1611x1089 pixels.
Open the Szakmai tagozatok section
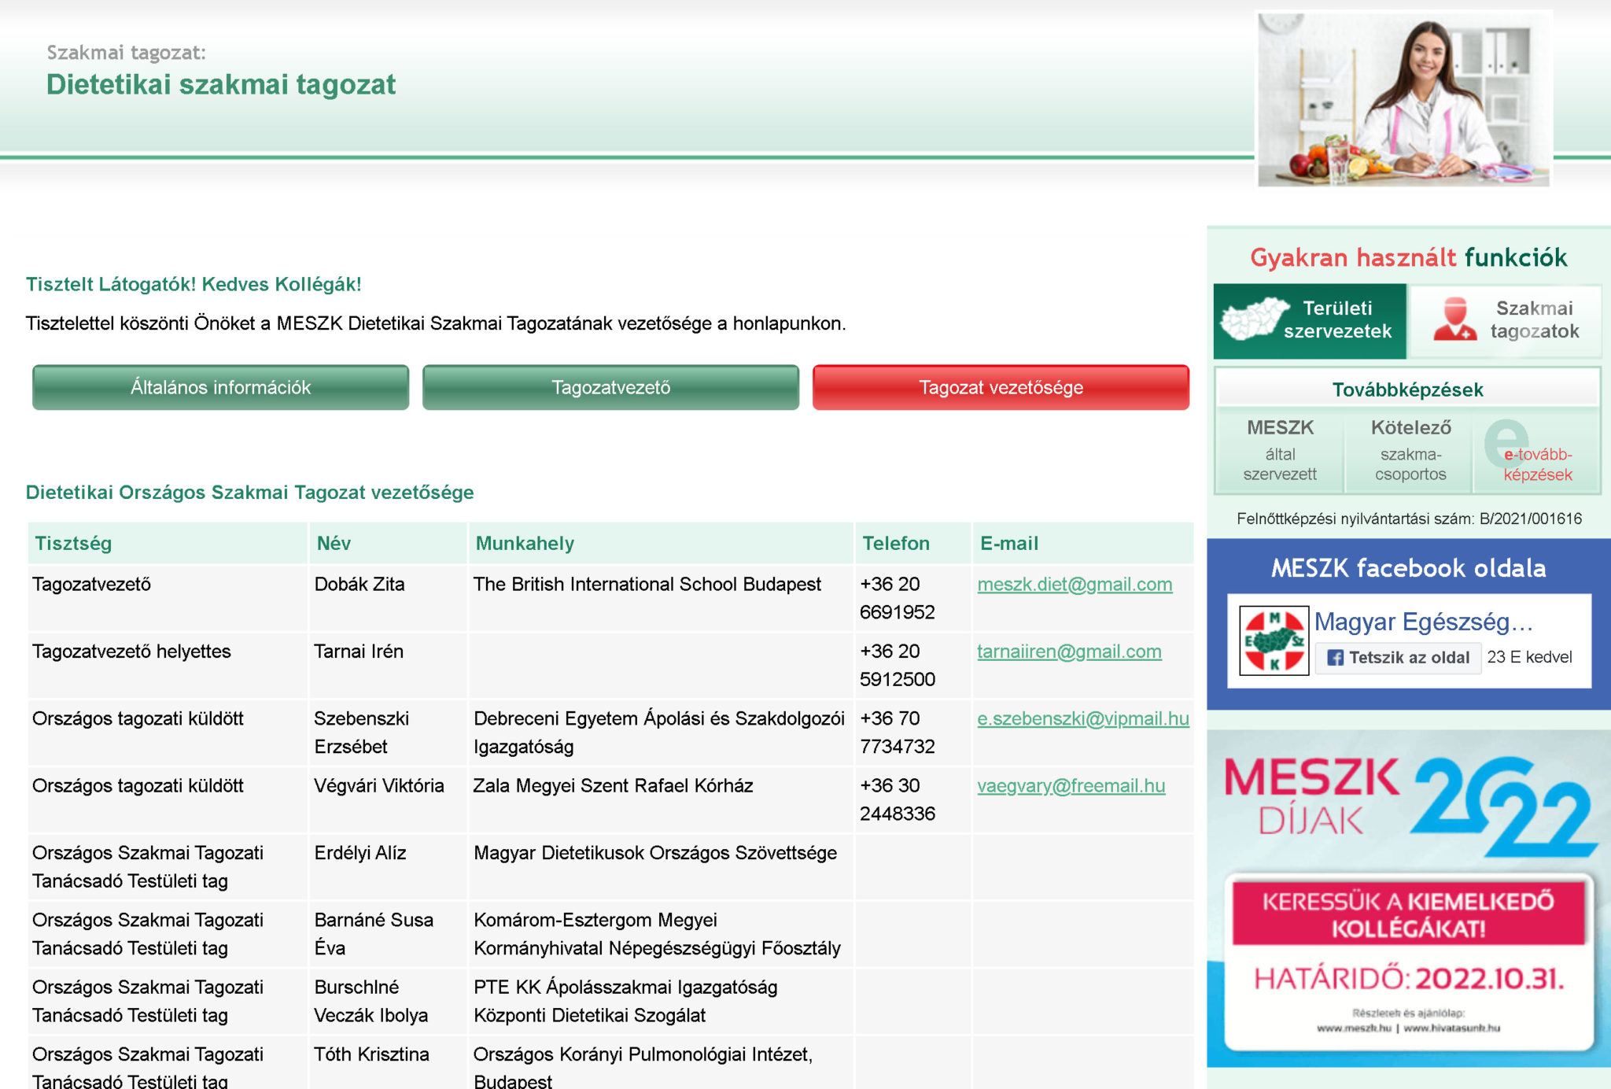coord(1533,320)
